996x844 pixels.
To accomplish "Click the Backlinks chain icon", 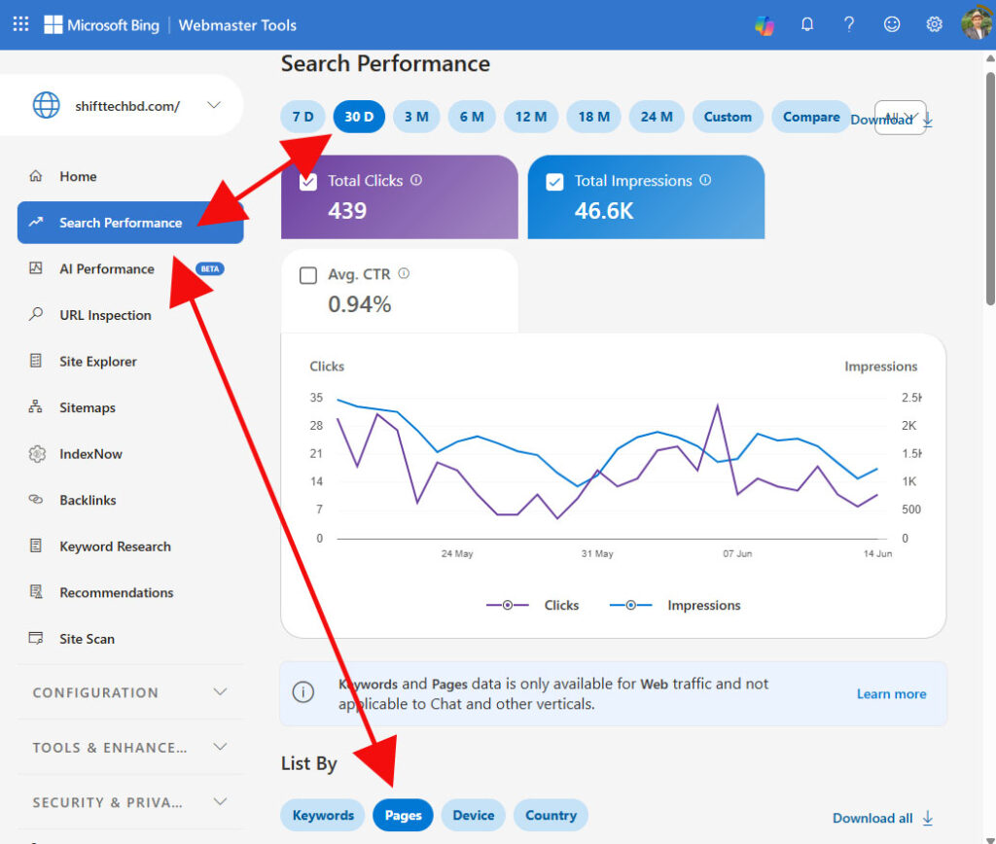I will tap(36, 500).
